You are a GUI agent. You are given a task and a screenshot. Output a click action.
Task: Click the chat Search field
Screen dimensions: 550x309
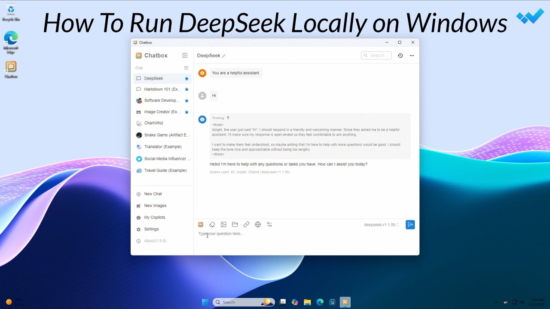click(x=376, y=55)
